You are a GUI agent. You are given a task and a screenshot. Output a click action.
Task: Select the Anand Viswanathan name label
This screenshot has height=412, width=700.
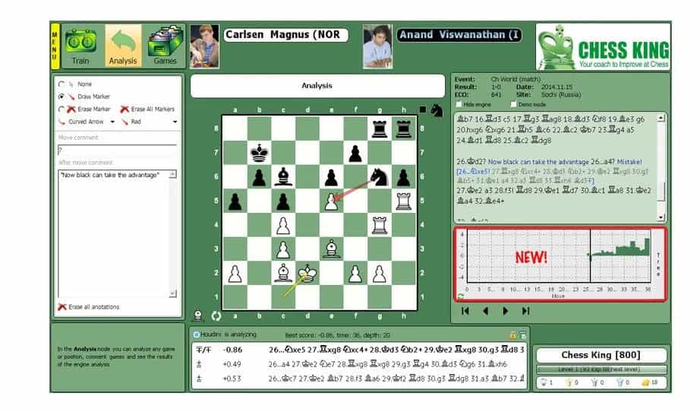(459, 35)
